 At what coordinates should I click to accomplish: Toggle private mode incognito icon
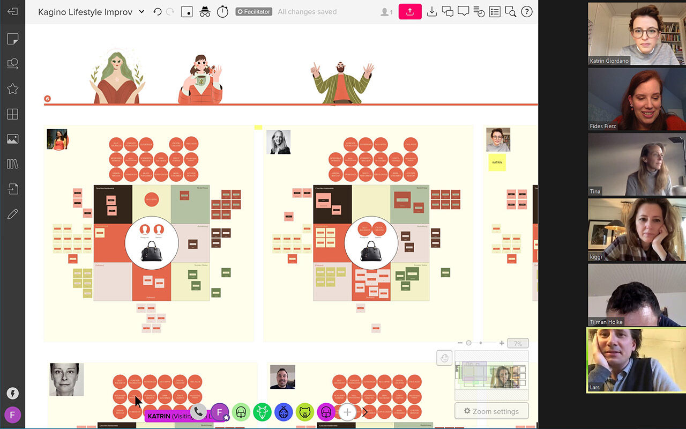pos(205,12)
